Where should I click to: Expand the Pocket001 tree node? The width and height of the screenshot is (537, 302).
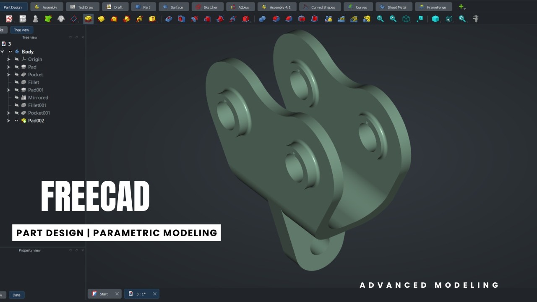(x=8, y=113)
